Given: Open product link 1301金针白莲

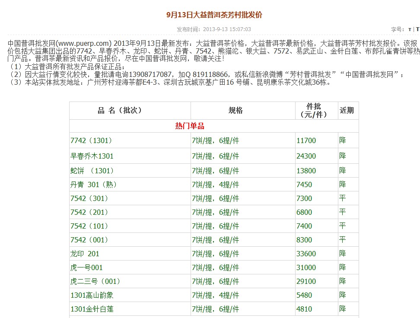Looking at the screenshot, I should [x=92, y=309].
